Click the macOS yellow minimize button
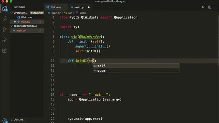This screenshot has width=219, height=123. coord(7,1)
